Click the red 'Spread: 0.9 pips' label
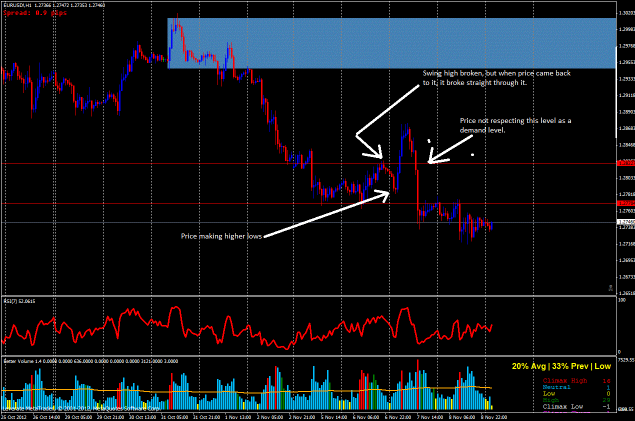 34,12
